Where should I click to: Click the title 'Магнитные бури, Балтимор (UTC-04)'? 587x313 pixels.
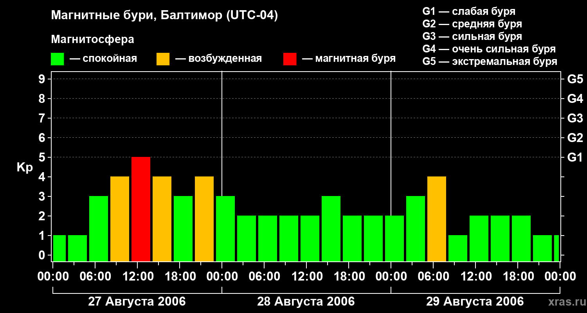pos(164,16)
